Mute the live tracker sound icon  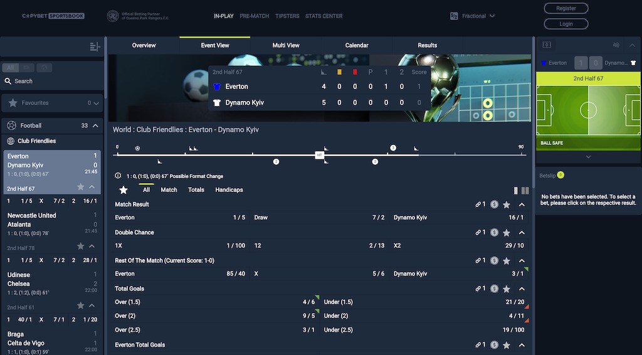(616, 45)
